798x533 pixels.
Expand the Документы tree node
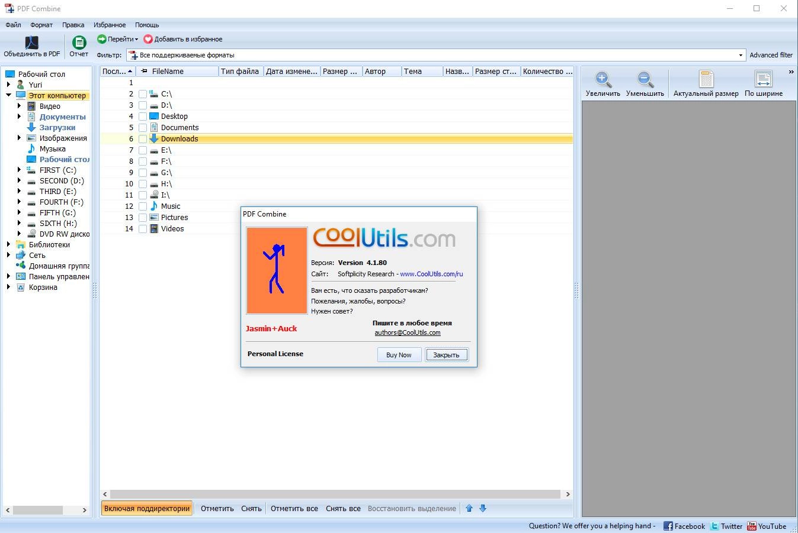[x=20, y=117]
